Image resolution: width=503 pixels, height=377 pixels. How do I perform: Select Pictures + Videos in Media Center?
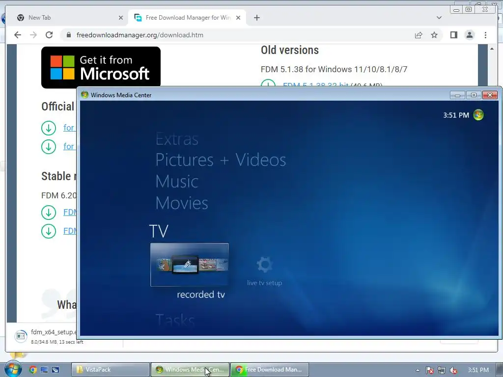click(x=221, y=160)
